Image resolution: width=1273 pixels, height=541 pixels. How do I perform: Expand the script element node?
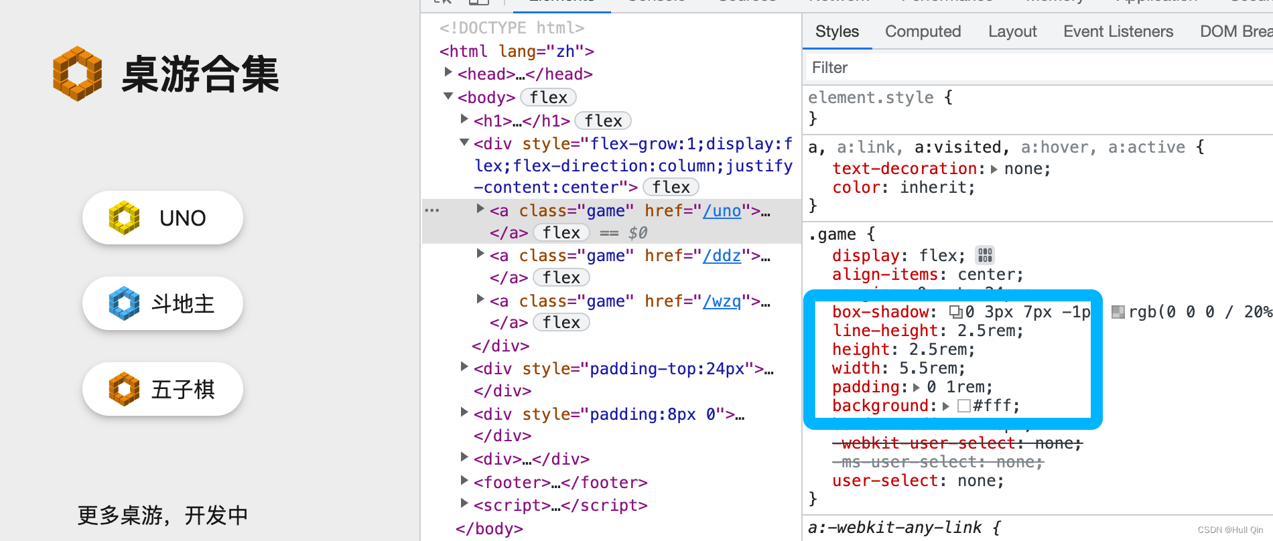click(x=464, y=504)
